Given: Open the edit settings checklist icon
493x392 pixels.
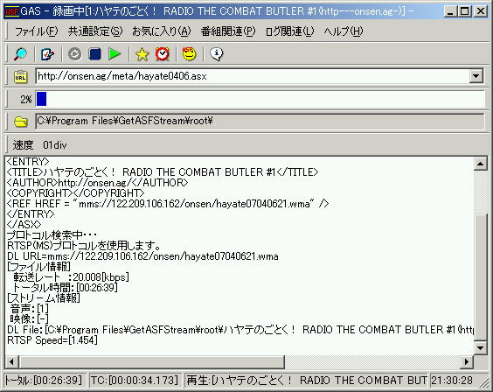Looking at the screenshot, I should (47, 54).
